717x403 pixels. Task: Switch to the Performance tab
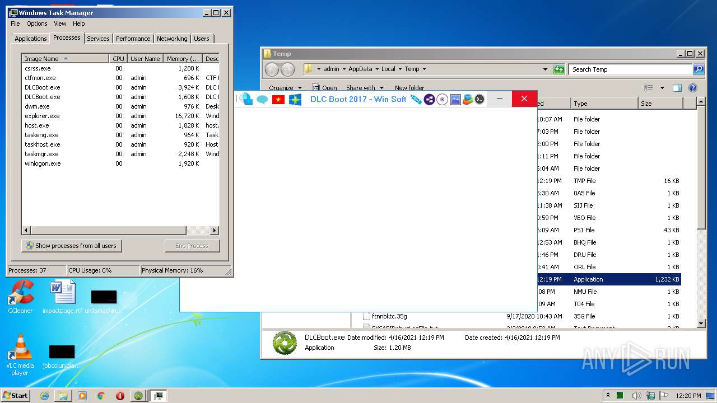click(x=133, y=39)
